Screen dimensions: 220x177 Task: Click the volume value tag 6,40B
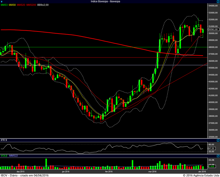(x=211, y=167)
